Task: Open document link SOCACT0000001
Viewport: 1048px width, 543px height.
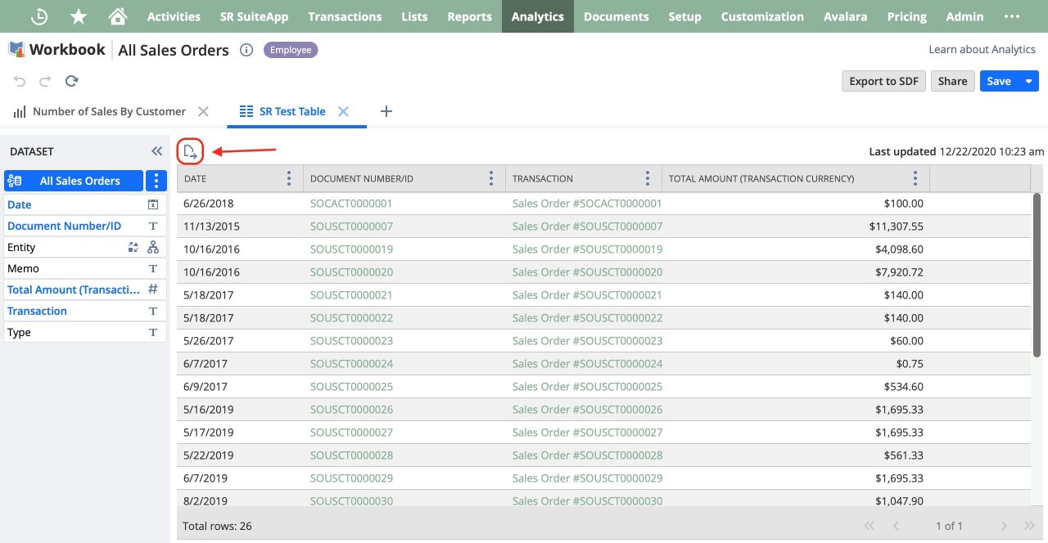Action: tap(351, 203)
